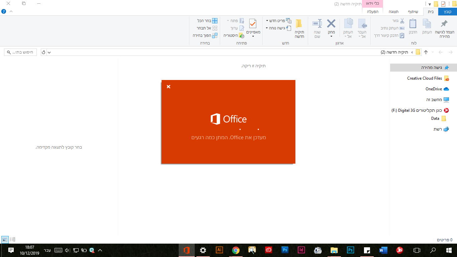Open OneDrive in the navigation pane
The height and width of the screenshot is (257, 457).
click(437, 89)
